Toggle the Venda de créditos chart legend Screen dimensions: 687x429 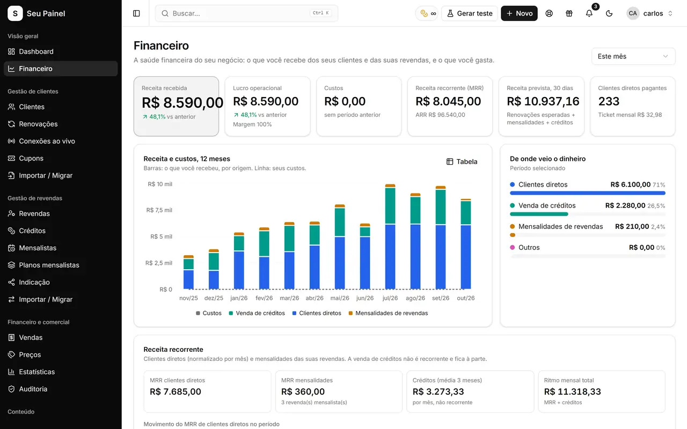[257, 313]
